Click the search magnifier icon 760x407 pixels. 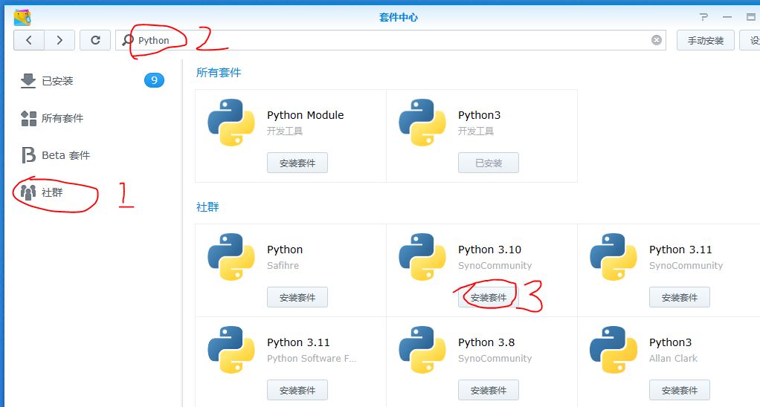[x=127, y=40]
